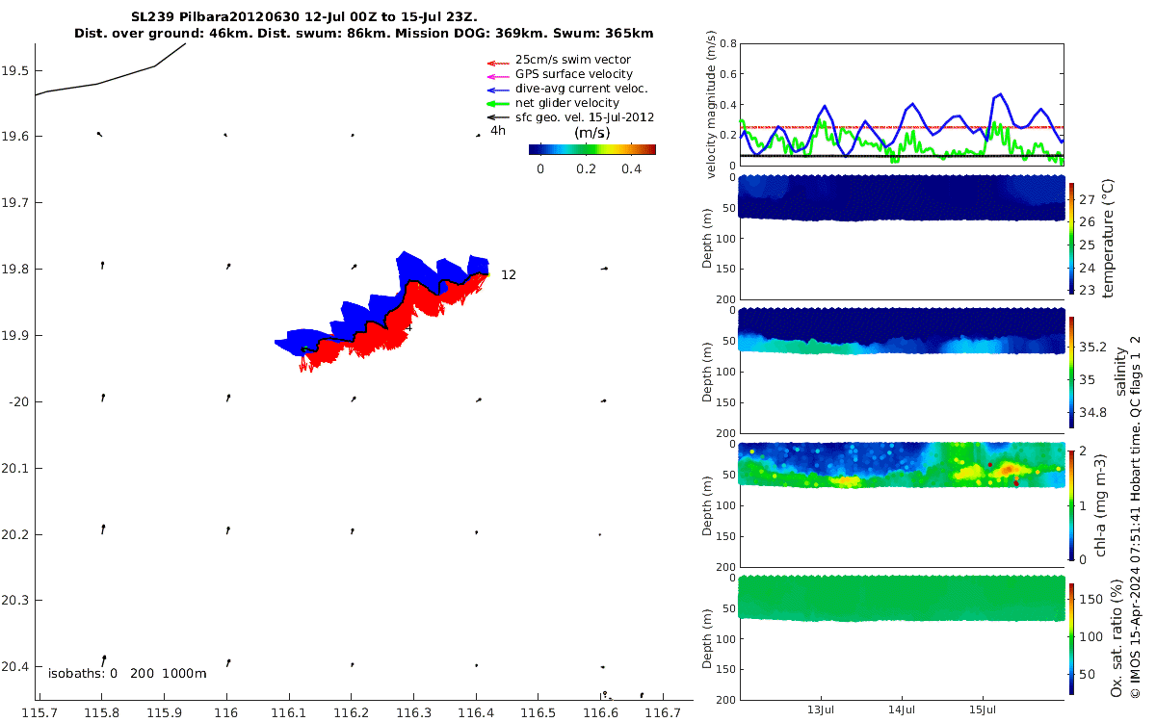This screenshot has width=1156, height=722.
Task: Click the chl-a colorbar
Action: (x=1071, y=504)
